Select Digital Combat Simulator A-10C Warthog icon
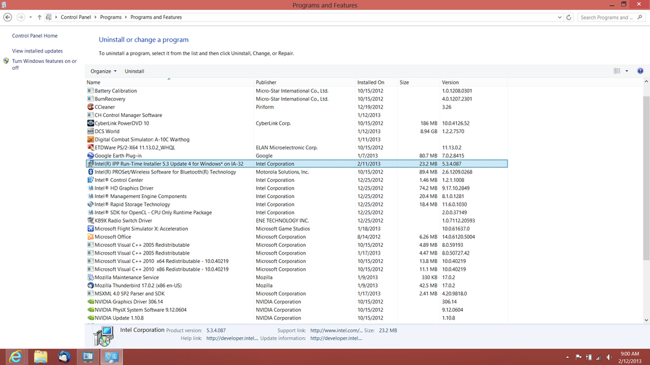Viewport: 650px width, 365px height. pos(90,139)
